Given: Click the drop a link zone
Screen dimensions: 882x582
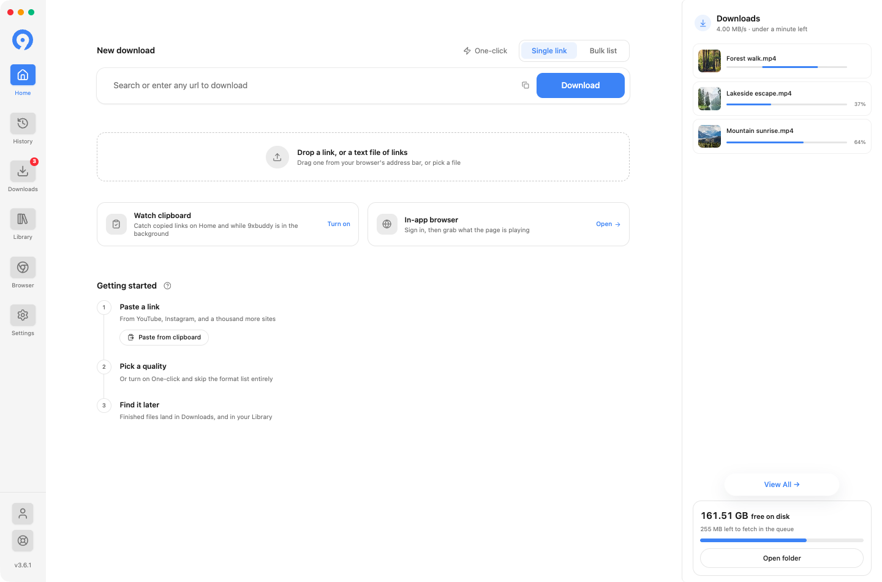Looking at the screenshot, I should click(363, 157).
